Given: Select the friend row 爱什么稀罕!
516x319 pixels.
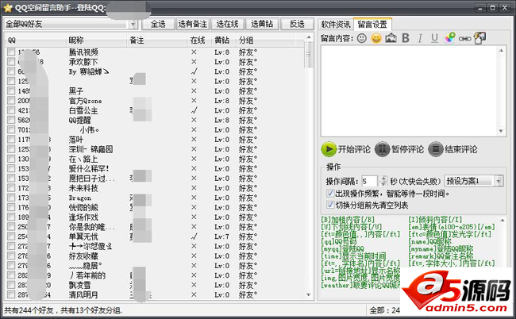Looking at the screenshot, I should pos(155,168).
